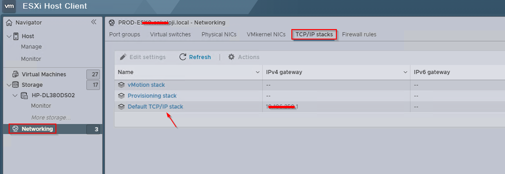This screenshot has height=174, width=505.
Task: Click the Host server icon
Action: [16, 36]
